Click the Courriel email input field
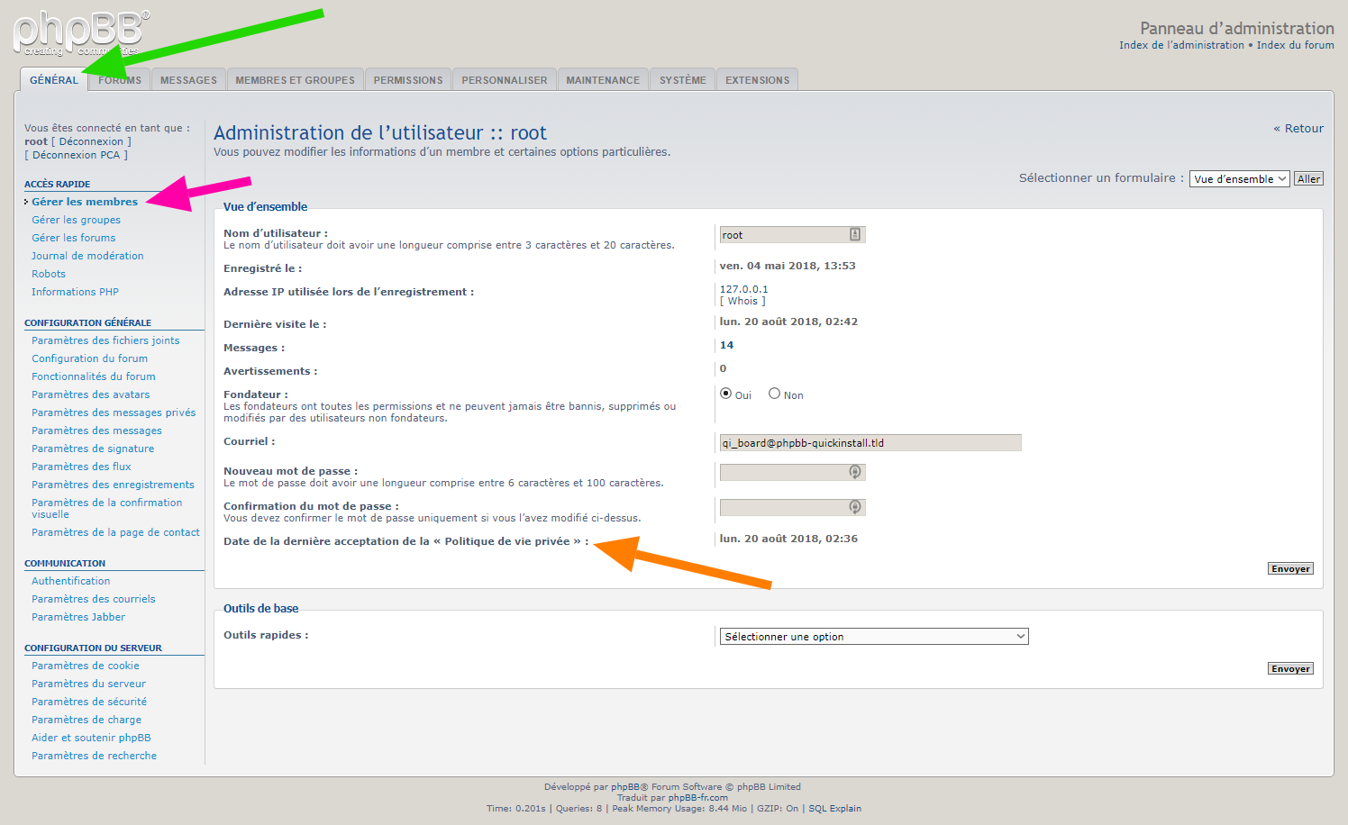 (x=870, y=443)
